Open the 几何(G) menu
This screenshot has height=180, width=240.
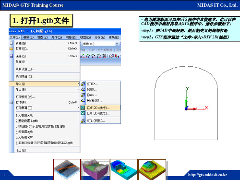[x=57, y=37]
